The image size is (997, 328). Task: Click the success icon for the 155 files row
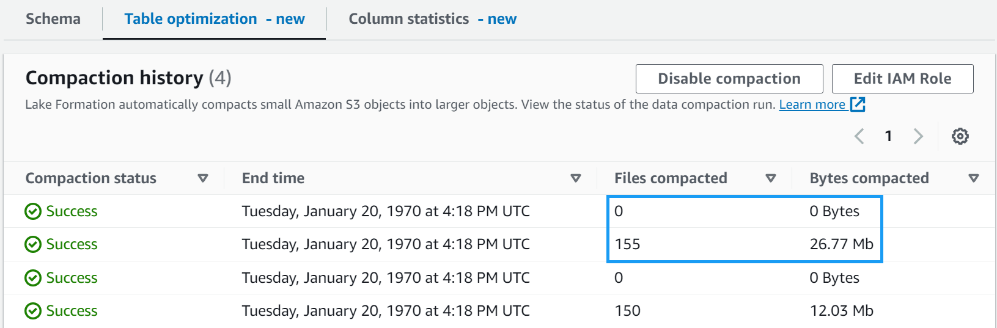click(x=33, y=244)
